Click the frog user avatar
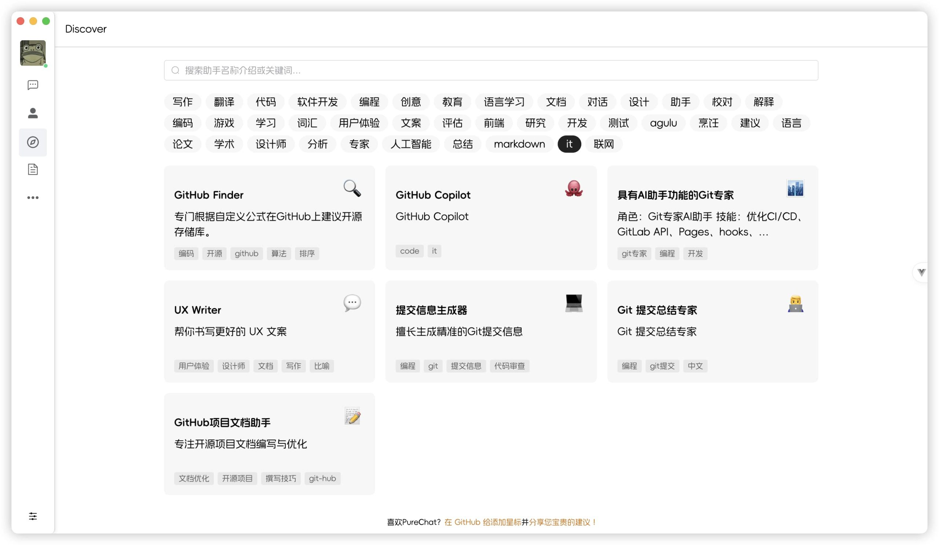Screen dimensions: 939x545 [x=33, y=53]
